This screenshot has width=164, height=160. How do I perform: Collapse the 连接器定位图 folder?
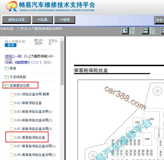19,85
